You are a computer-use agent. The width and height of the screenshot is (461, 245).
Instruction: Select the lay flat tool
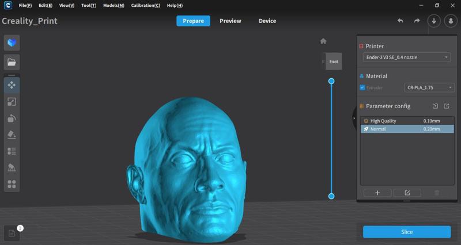coord(12,135)
